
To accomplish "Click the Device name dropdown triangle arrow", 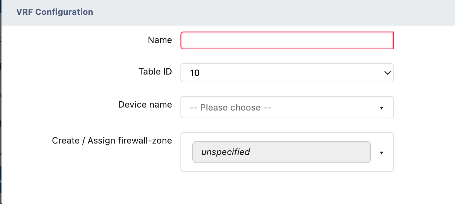I will click(381, 108).
